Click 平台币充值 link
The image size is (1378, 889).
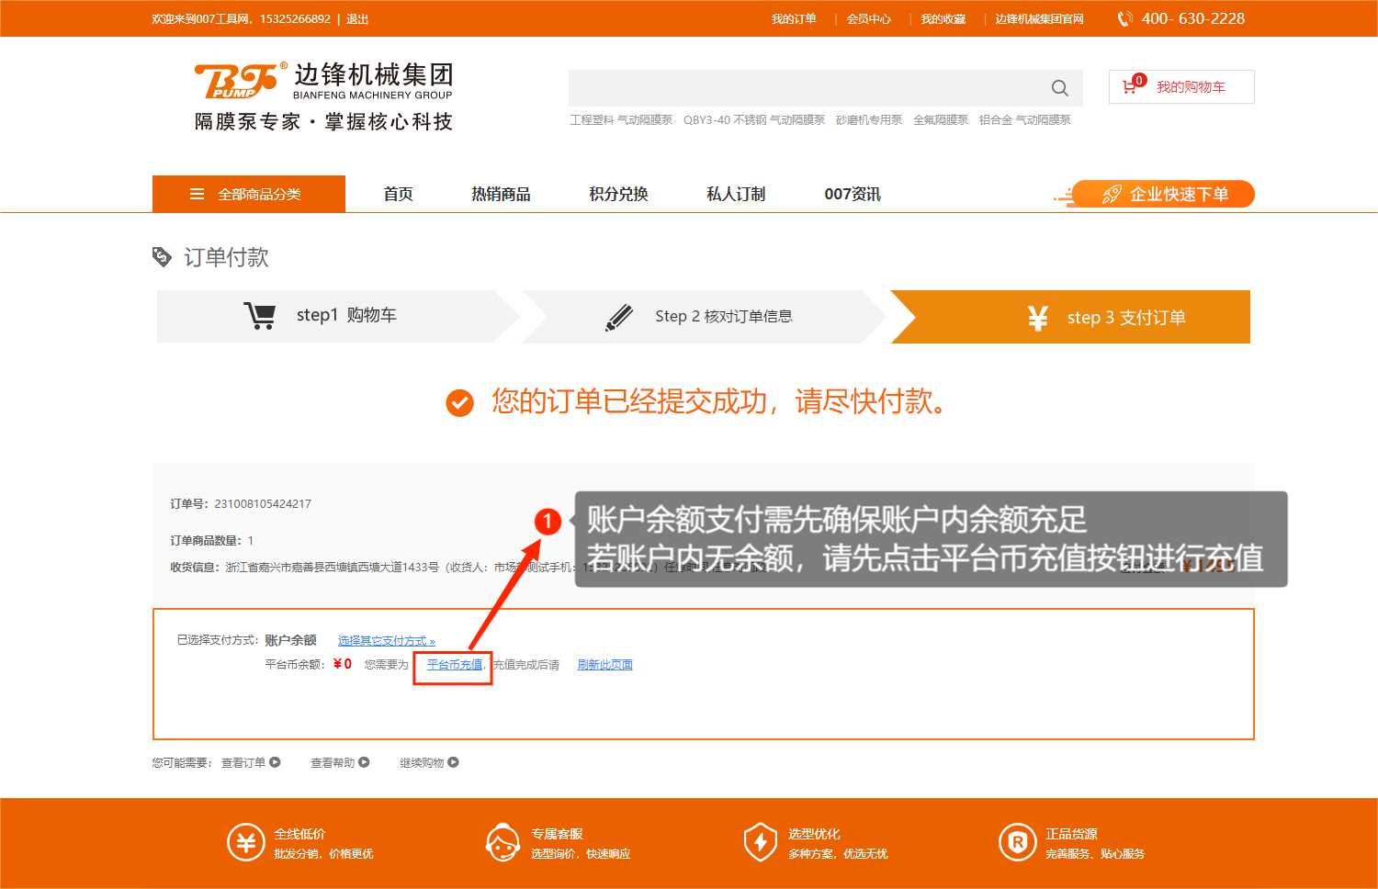tap(455, 664)
